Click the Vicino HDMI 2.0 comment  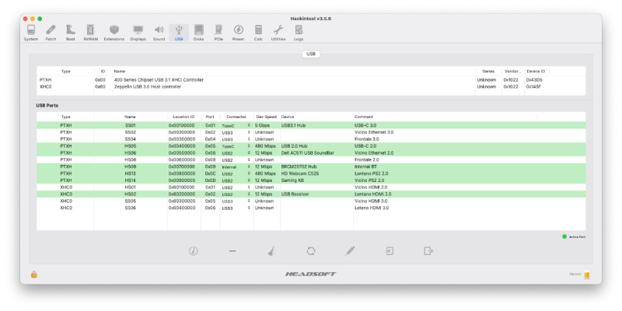pos(371,187)
